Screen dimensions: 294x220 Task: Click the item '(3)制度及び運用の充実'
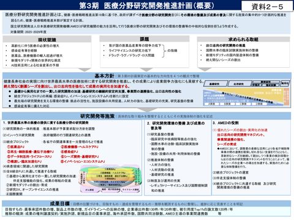(164, 181)
